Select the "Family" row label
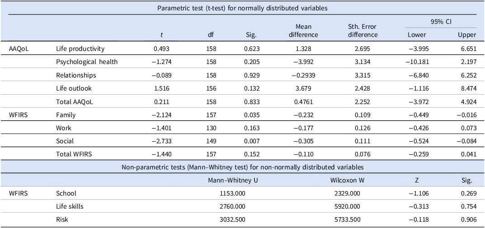 [x=66, y=115]
